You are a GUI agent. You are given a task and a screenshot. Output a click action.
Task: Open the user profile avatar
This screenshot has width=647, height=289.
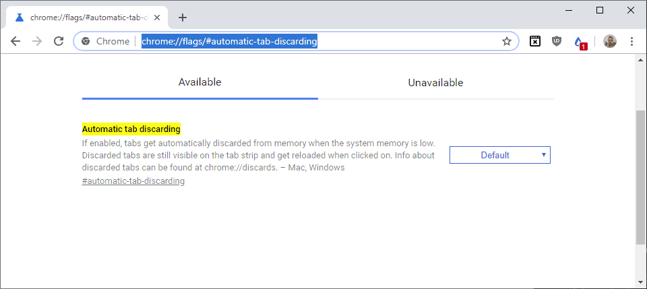[610, 41]
